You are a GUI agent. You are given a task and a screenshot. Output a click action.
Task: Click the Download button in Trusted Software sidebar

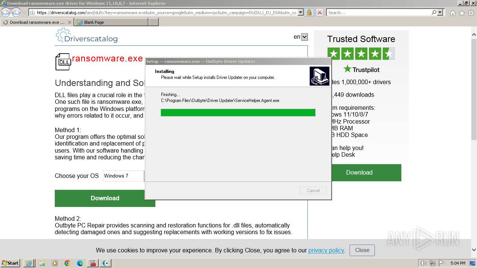point(359,172)
